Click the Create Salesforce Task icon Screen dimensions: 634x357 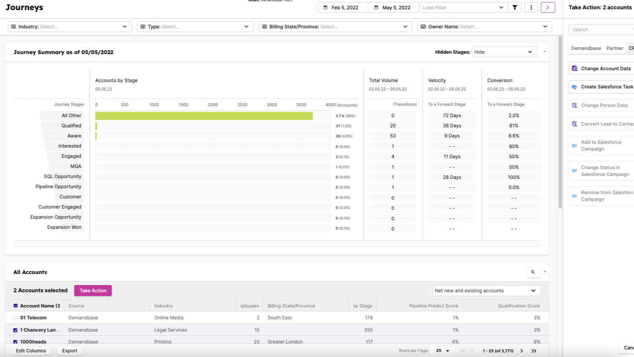click(574, 87)
